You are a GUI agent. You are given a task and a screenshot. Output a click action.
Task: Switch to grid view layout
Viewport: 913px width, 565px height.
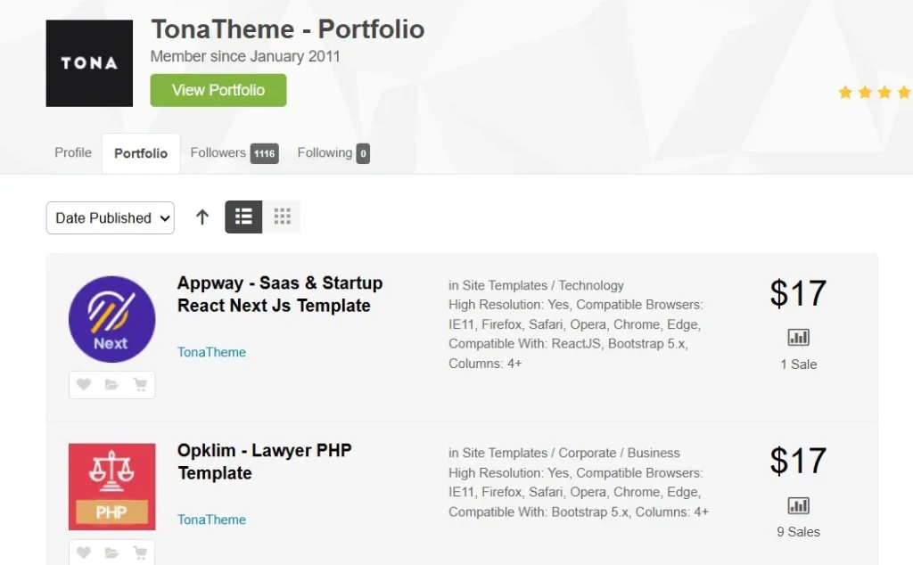click(x=282, y=217)
